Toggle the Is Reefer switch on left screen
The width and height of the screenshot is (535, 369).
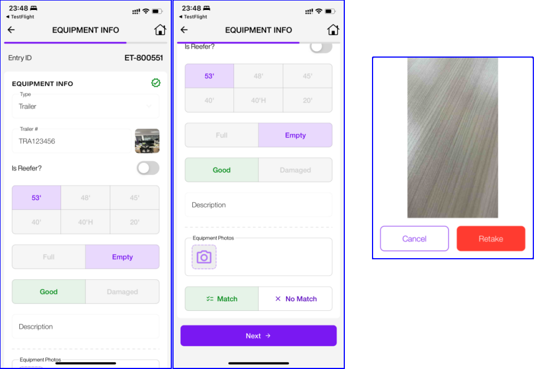click(x=147, y=168)
